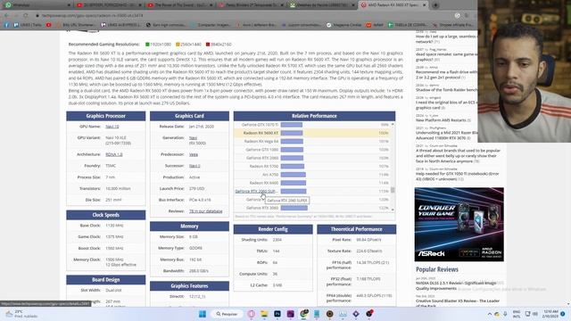Image resolution: width=571 pixels, height=321 pixels.
Task: Open Shadow of the Tomb Raider bench thread
Action: coord(446,90)
